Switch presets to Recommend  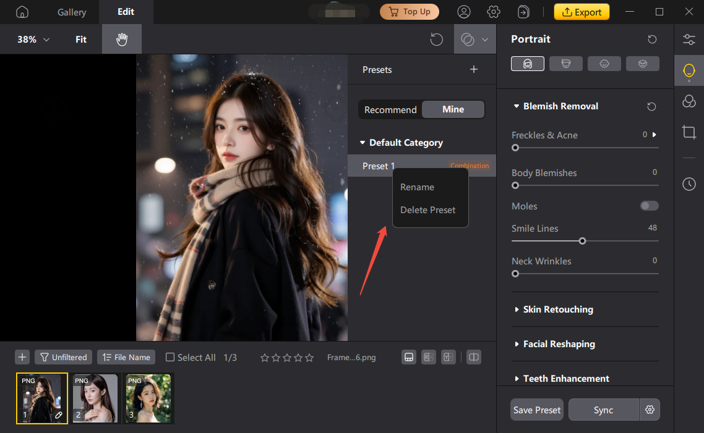point(390,110)
